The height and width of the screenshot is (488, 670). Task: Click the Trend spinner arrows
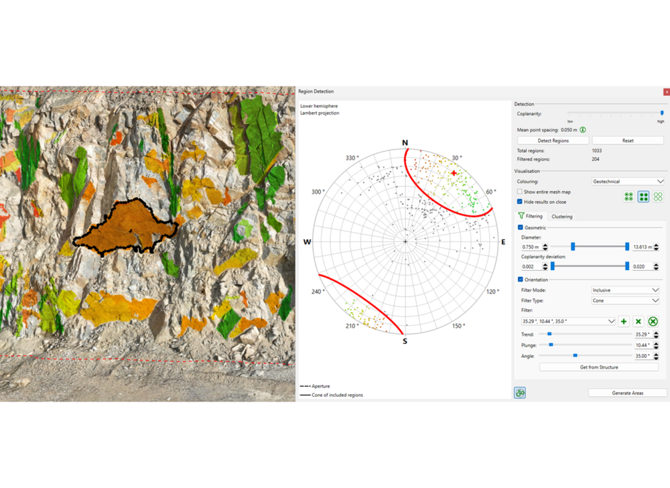657,334
